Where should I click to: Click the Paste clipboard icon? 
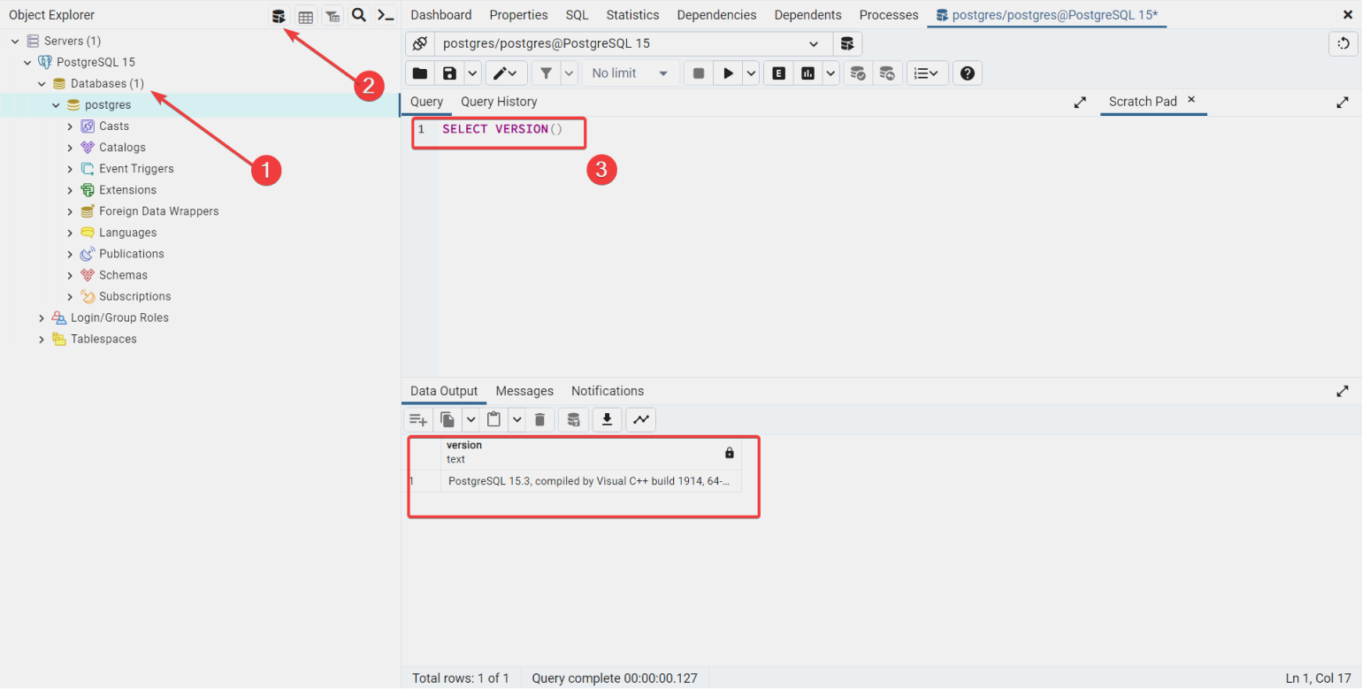coord(494,419)
